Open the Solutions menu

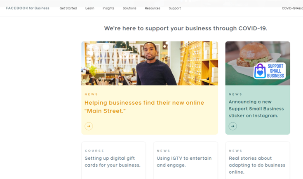click(x=129, y=8)
